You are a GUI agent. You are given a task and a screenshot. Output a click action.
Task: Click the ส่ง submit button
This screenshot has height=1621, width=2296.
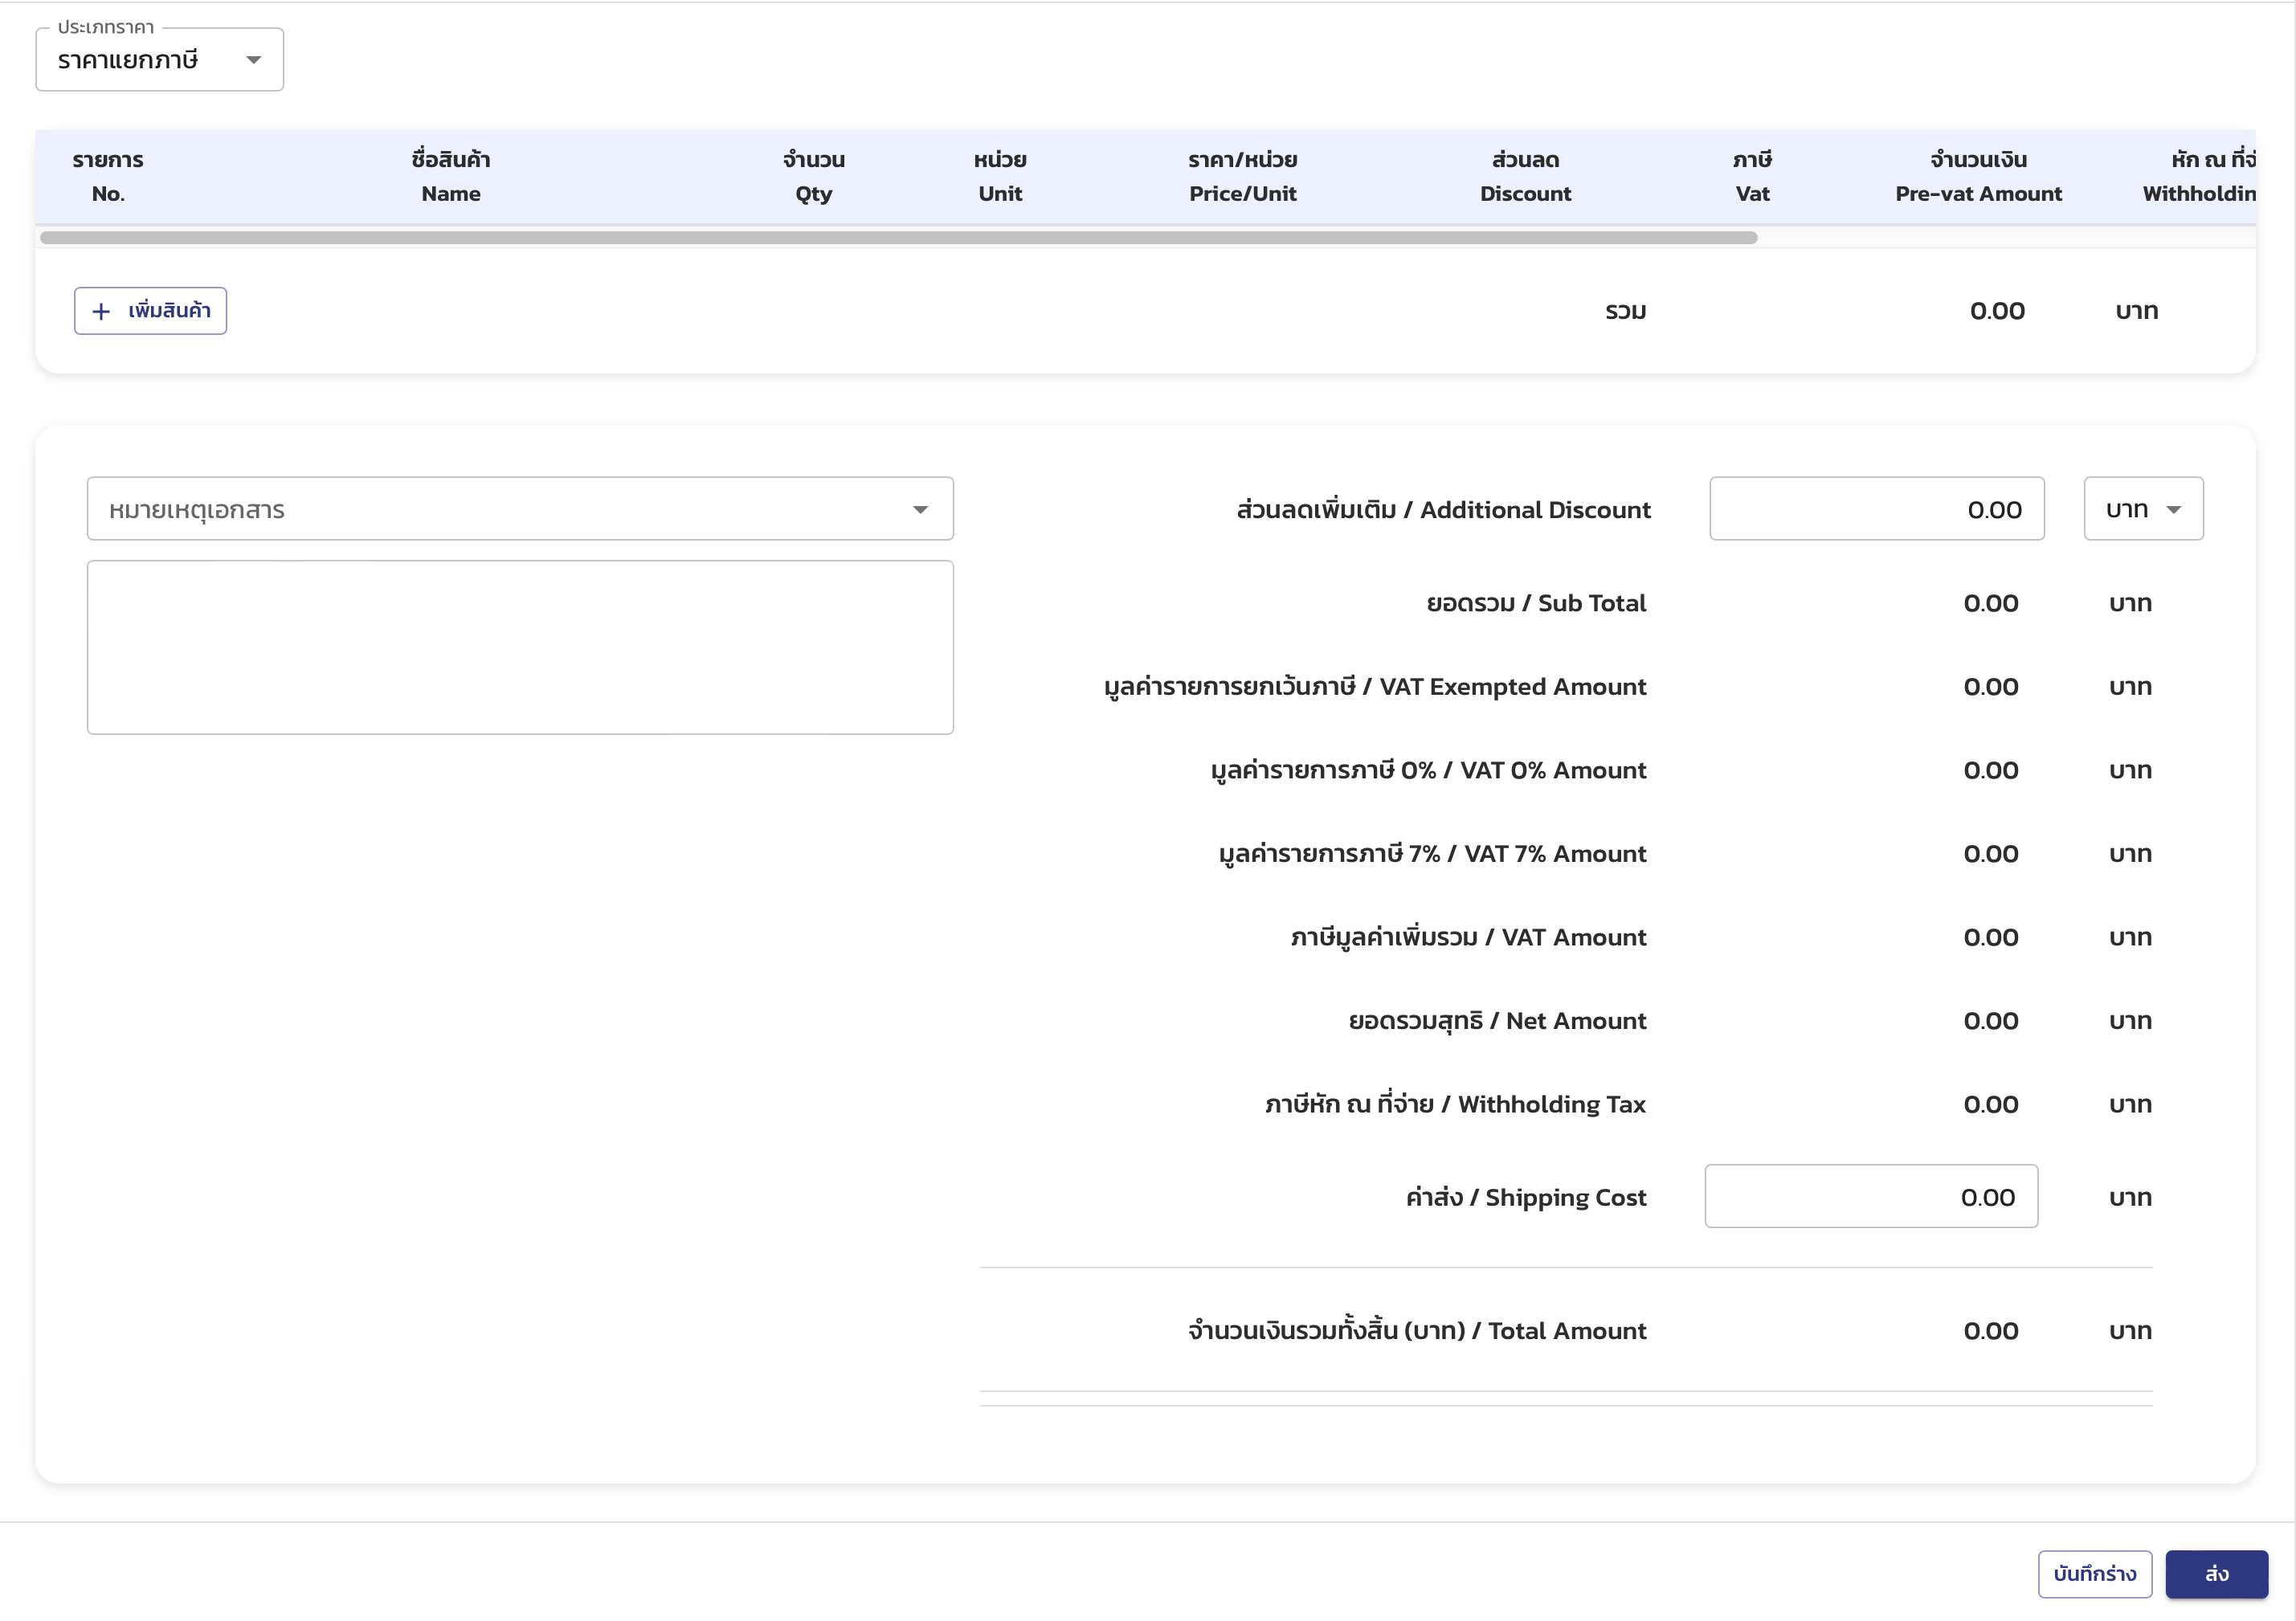tap(2217, 1575)
